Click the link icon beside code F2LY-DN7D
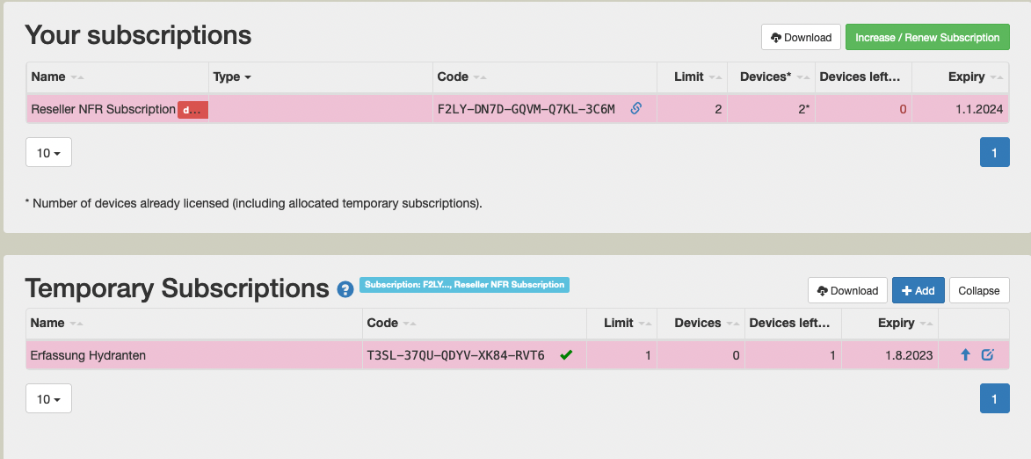 tap(635, 109)
